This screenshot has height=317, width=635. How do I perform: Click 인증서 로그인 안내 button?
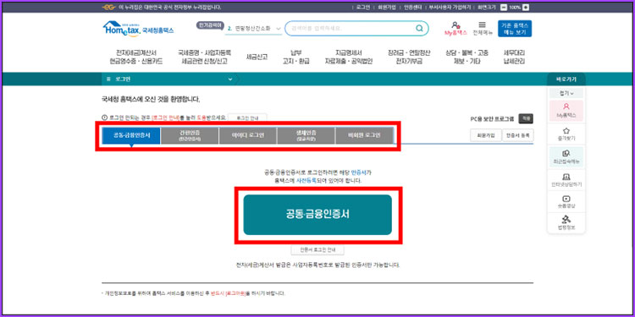317,250
